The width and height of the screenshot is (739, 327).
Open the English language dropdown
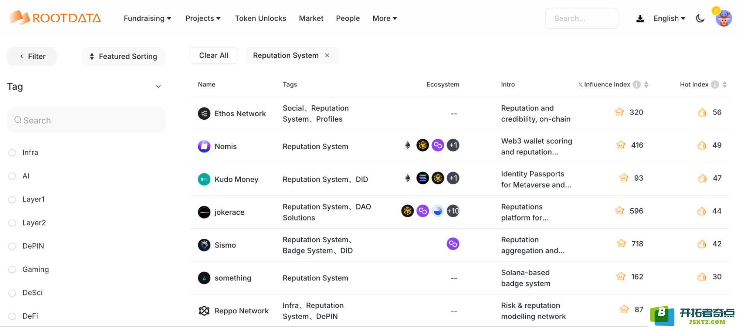669,18
